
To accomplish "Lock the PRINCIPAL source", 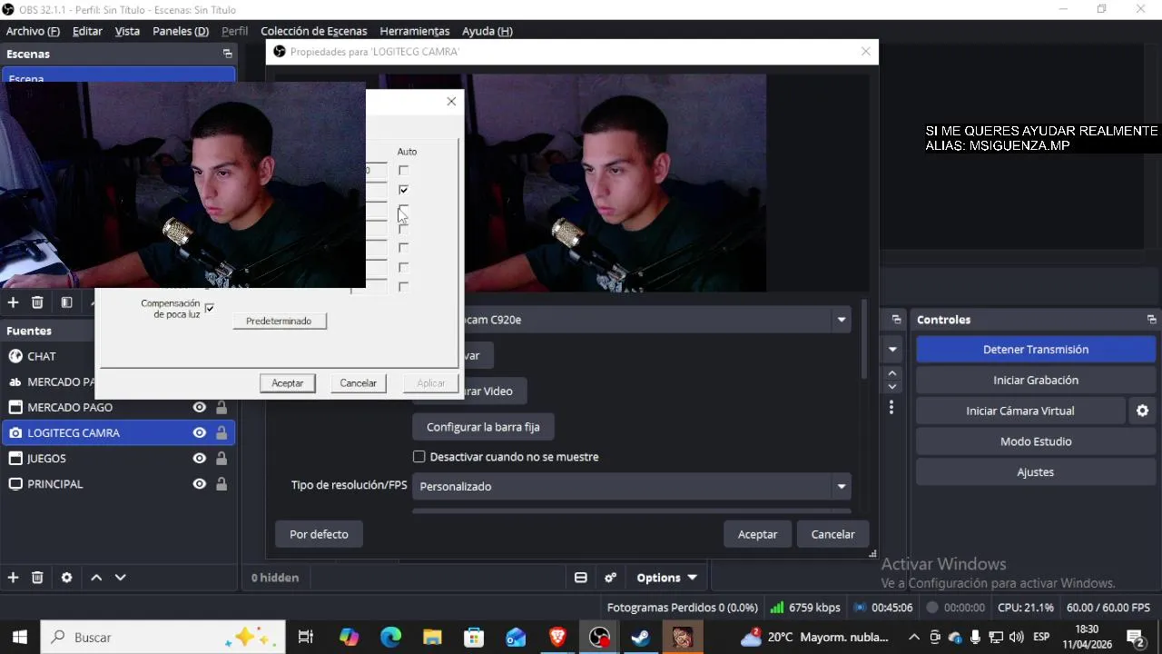I will pyautogui.click(x=222, y=484).
